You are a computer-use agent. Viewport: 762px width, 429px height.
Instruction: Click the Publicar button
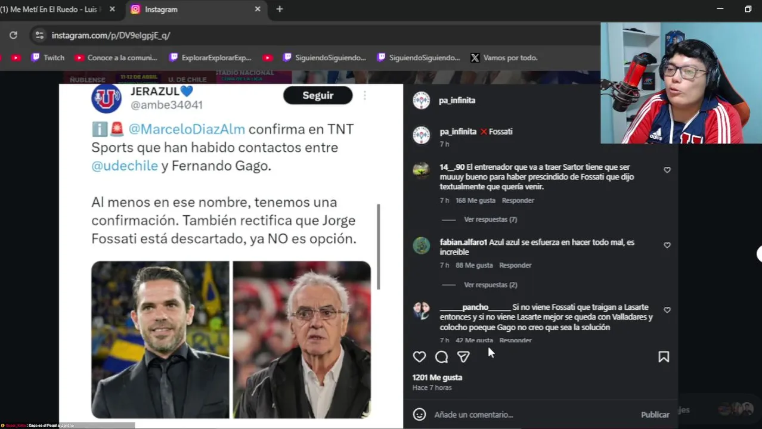click(655, 415)
